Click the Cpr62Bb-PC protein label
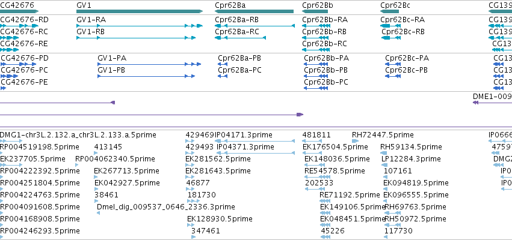 click(326, 82)
